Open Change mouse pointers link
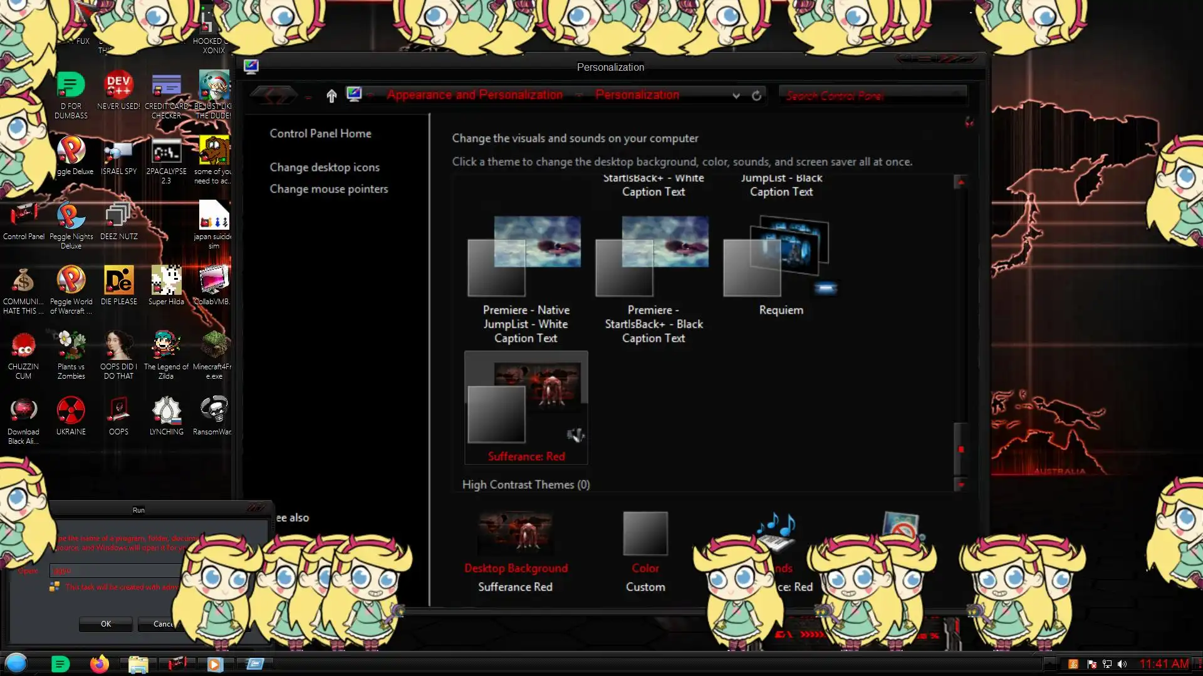This screenshot has height=676, width=1203. (x=328, y=189)
